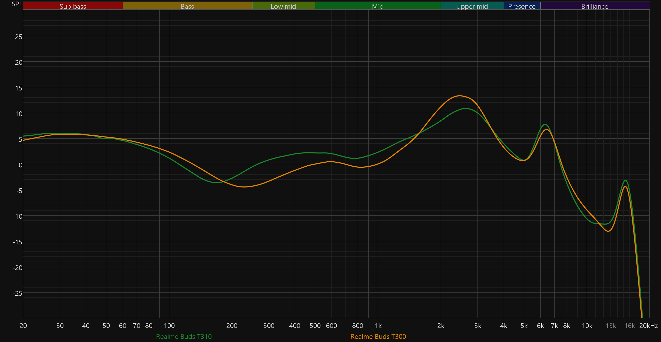Click the Sub bass frequency band header
Viewport: 661px width, 342px height.
[x=73, y=6]
